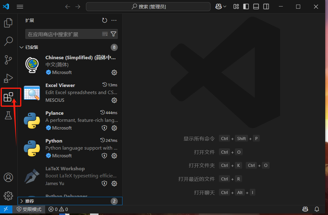Select the Python extension title
The width and height of the screenshot is (328, 215).
coord(54,141)
